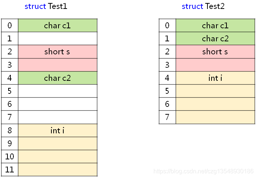Click offset number 0 in Test2

167,25
